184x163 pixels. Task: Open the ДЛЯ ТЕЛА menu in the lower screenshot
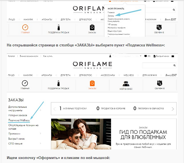pos(65,75)
